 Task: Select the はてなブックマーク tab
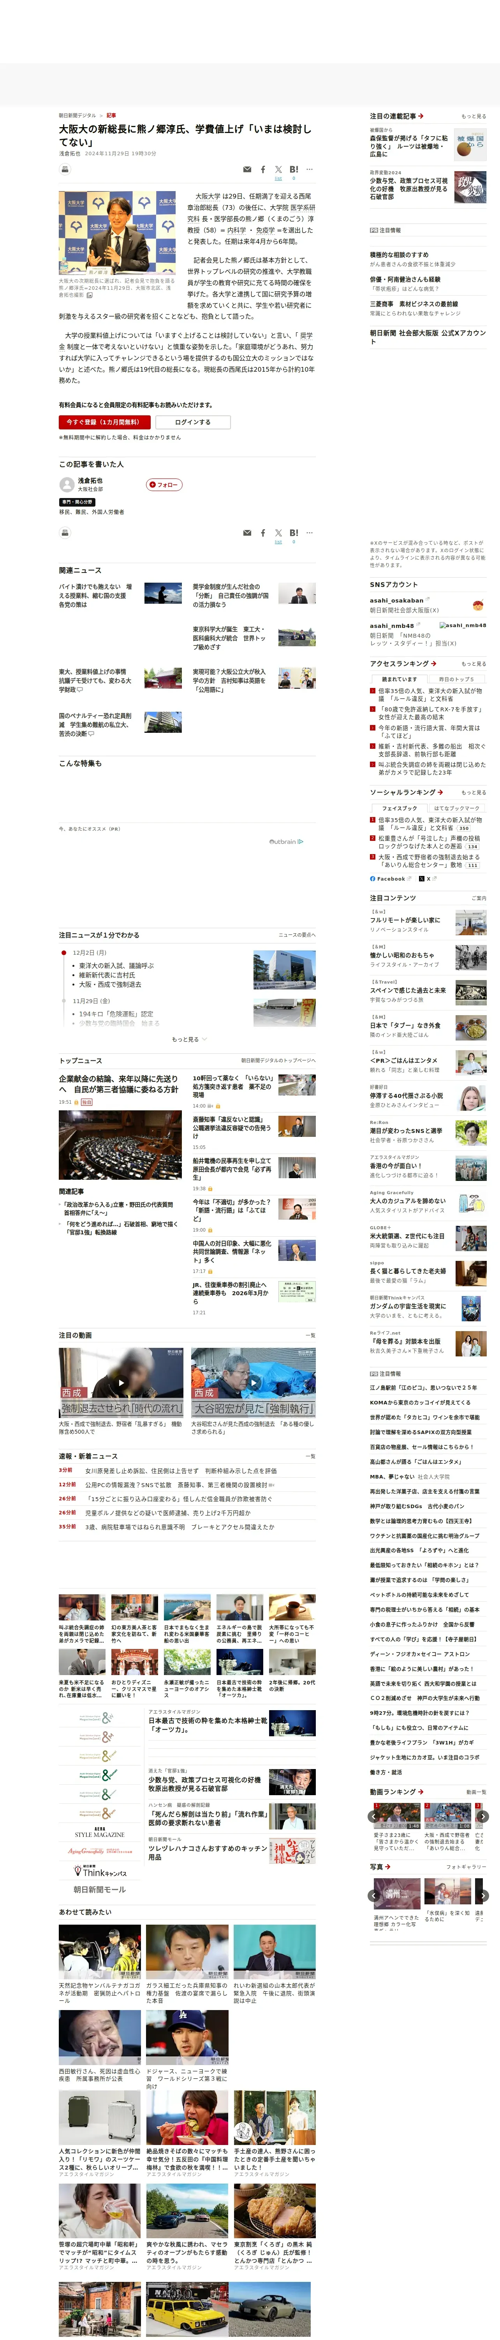(456, 808)
